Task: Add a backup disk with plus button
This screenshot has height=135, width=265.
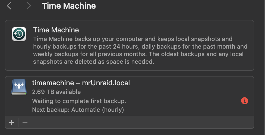Action: point(11,123)
